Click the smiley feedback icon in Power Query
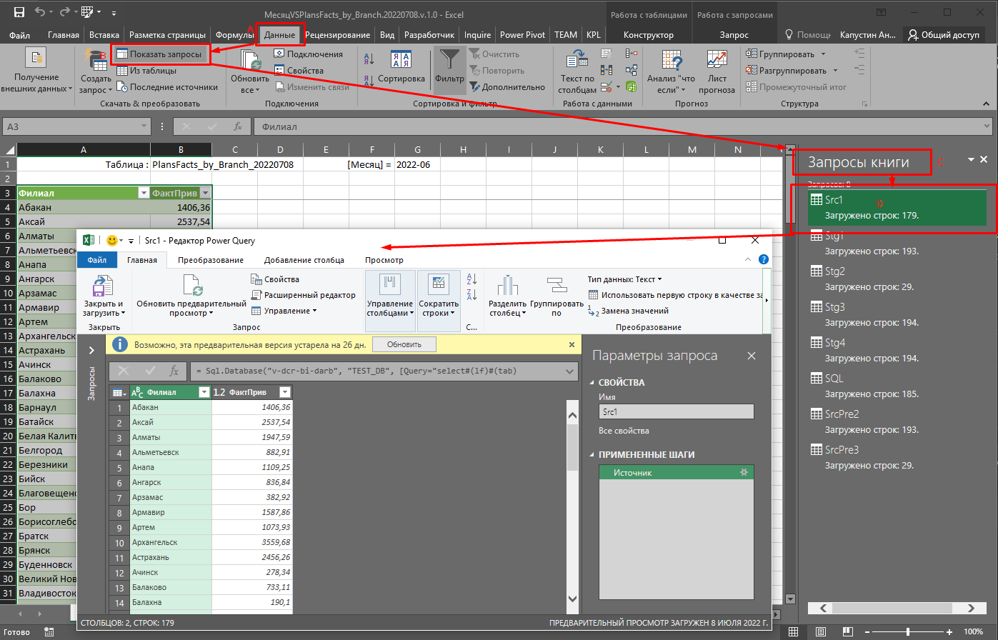The height and width of the screenshot is (640, 998). point(111,241)
